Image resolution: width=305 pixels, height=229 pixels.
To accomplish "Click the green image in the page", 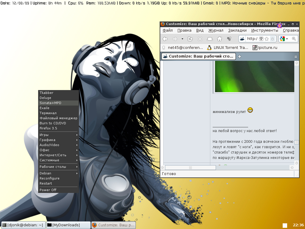I will [254, 76].
